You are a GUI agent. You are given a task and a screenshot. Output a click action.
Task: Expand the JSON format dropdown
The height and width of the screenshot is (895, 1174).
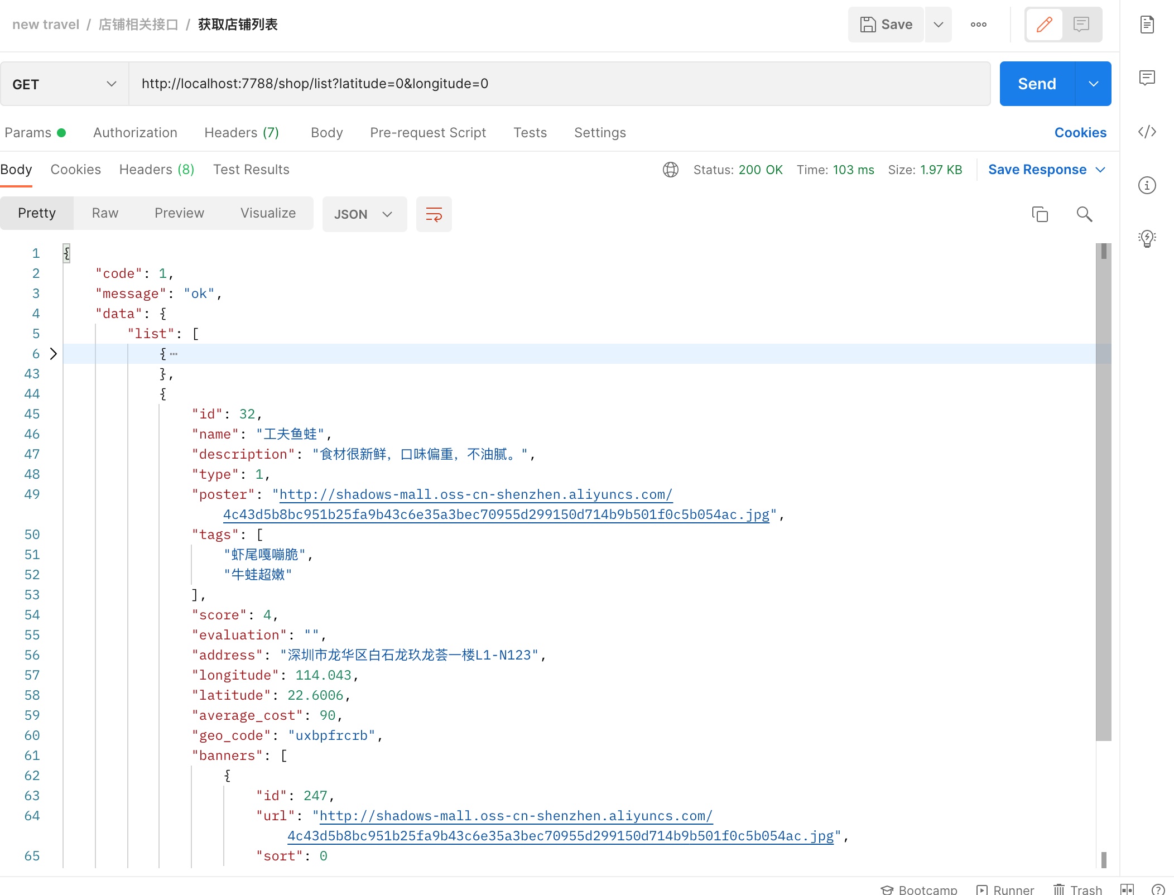pyautogui.click(x=387, y=214)
